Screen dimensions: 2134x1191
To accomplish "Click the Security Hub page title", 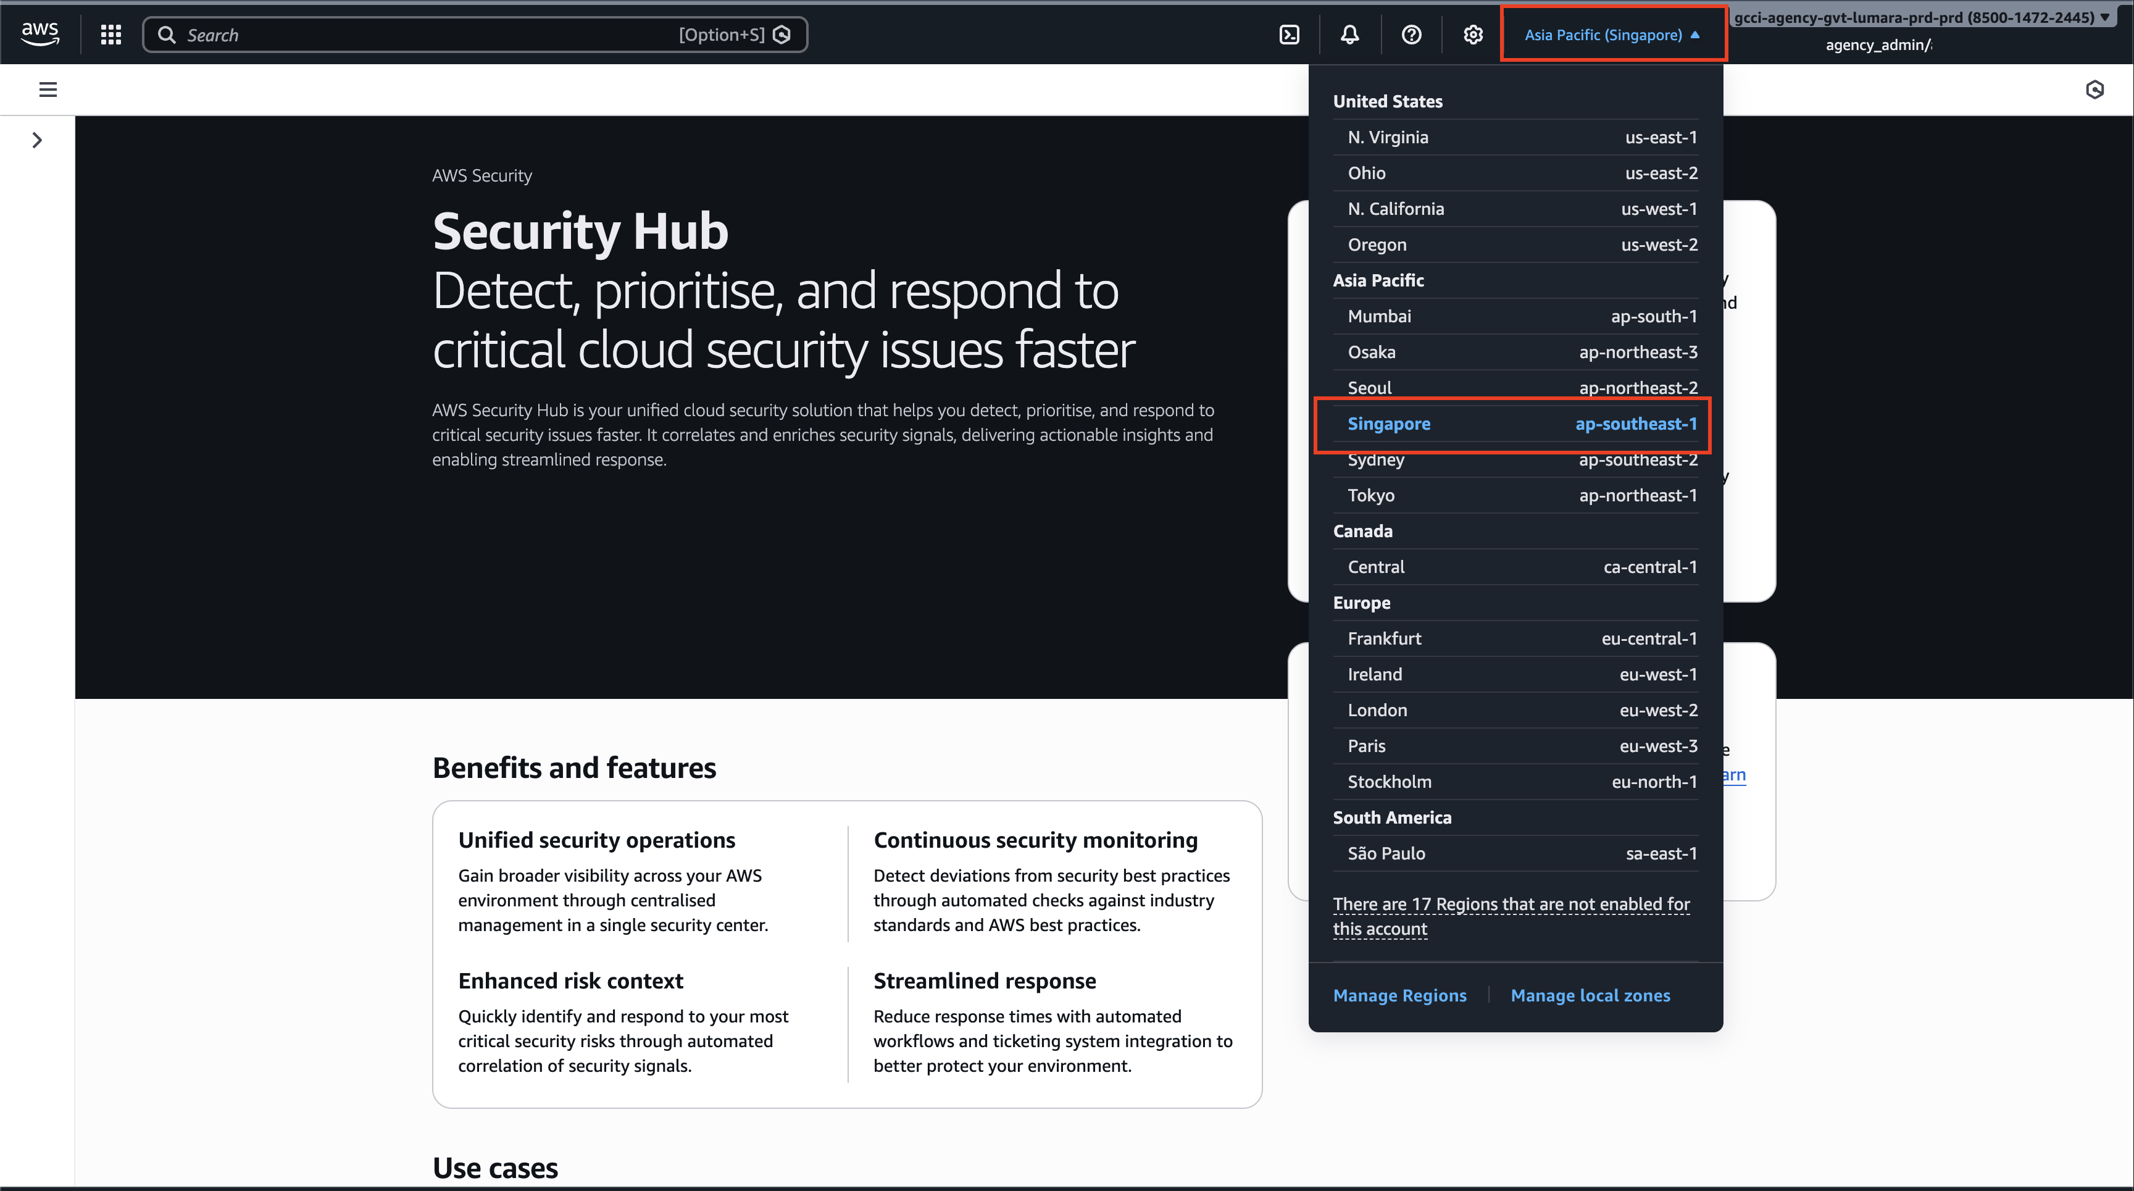I will pos(580,230).
